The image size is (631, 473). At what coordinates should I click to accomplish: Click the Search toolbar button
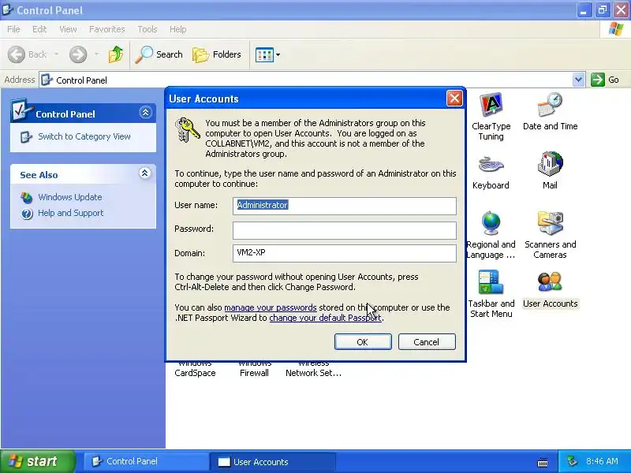(x=159, y=54)
